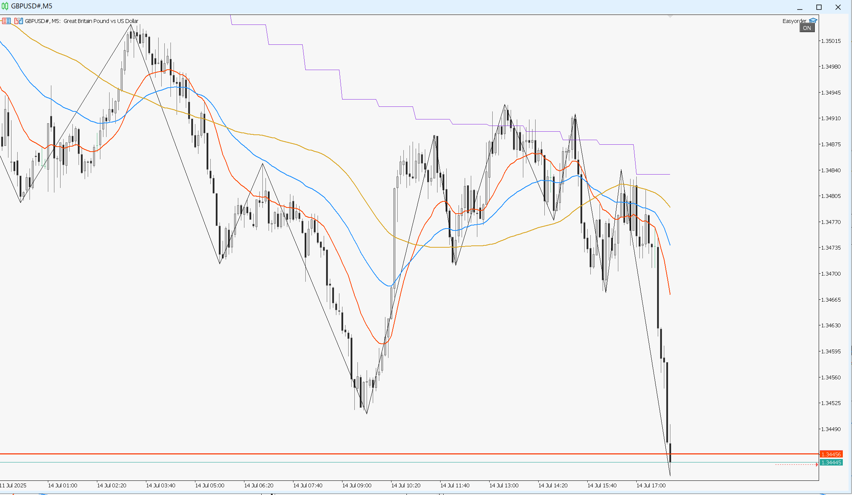Click the Easyorder expert advisor label
Screen dimensions: 852x495
point(794,21)
